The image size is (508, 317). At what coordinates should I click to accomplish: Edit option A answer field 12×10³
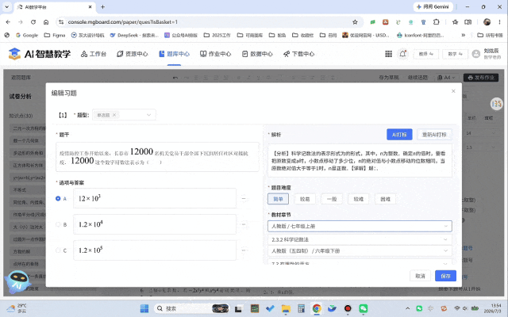point(155,198)
